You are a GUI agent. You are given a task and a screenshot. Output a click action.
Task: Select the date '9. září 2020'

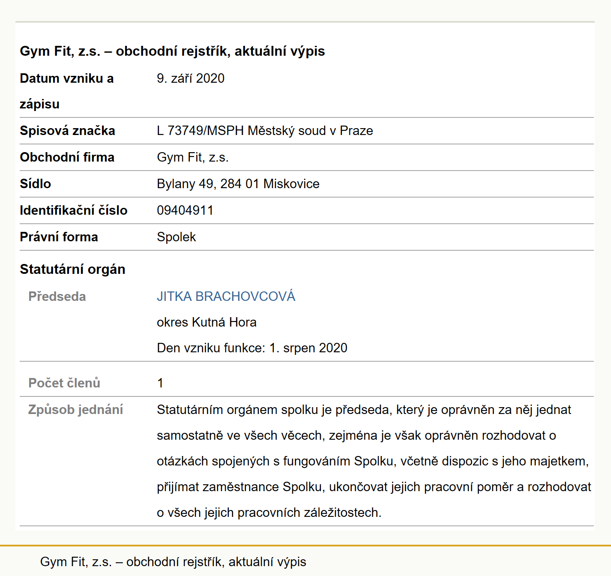coord(191,78)
